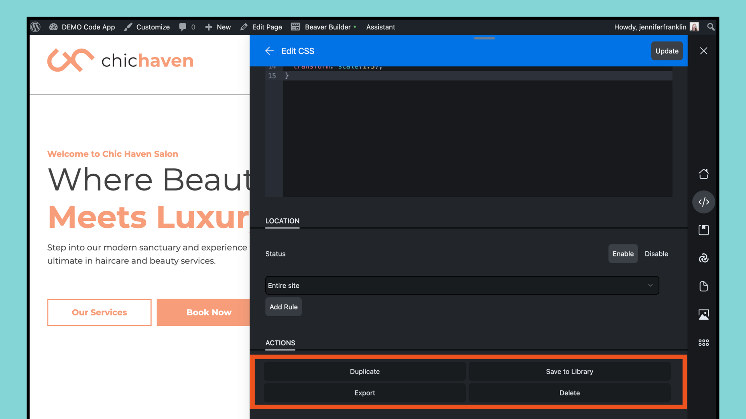This screenshot has height=419, width=746.
Task: Open the Assistant home icon in sidebar
Action: point(703,174)
